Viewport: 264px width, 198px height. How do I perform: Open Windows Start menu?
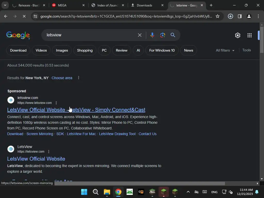[x=84, y=192]
